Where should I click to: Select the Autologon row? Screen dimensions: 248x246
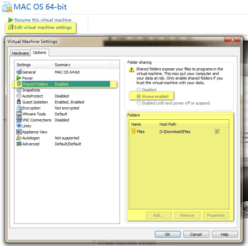63,138
